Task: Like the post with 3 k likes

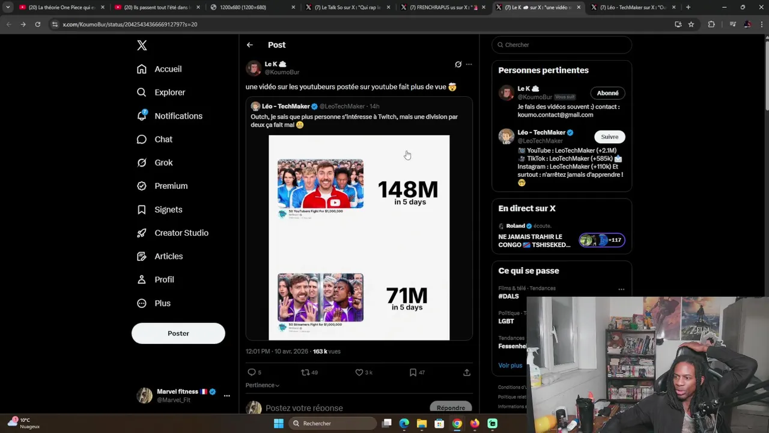Action: pos(359,372)
